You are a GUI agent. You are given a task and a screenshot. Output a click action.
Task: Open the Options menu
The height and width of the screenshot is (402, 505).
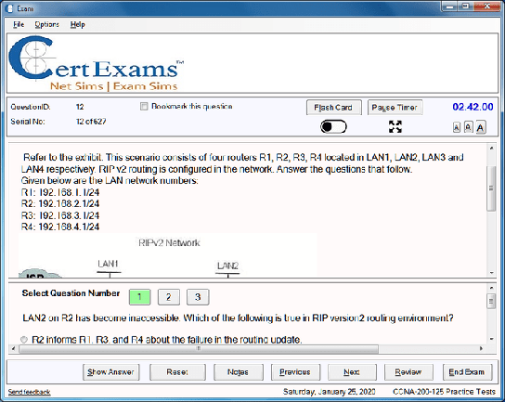[x=47, y=24]
